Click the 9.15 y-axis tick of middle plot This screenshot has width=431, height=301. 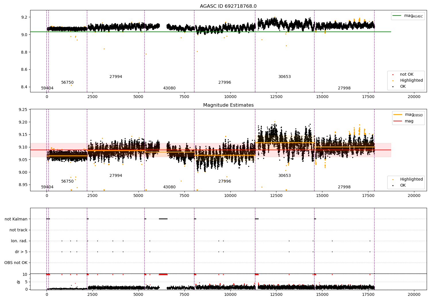[23, 135]
